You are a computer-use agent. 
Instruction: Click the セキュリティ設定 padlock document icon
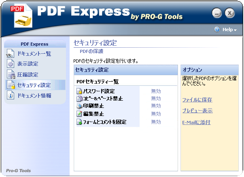[x=11, y=85]
